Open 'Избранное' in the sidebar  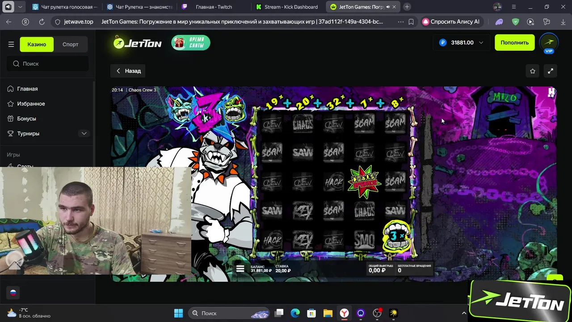click(30, 103)
